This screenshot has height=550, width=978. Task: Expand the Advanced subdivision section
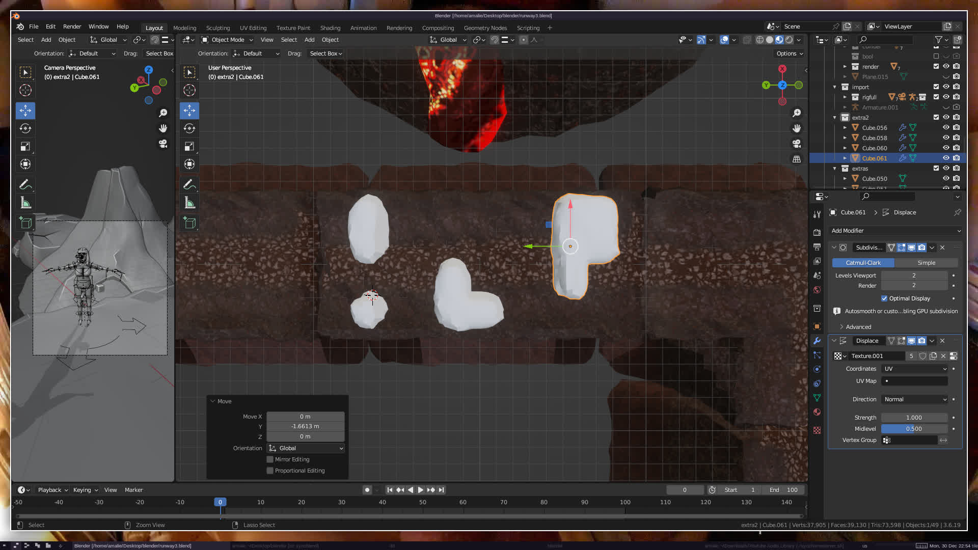click(x=858, y=327)
